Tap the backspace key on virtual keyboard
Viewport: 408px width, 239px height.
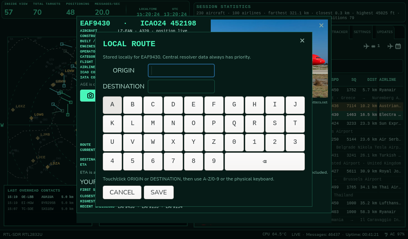point(265,161)
